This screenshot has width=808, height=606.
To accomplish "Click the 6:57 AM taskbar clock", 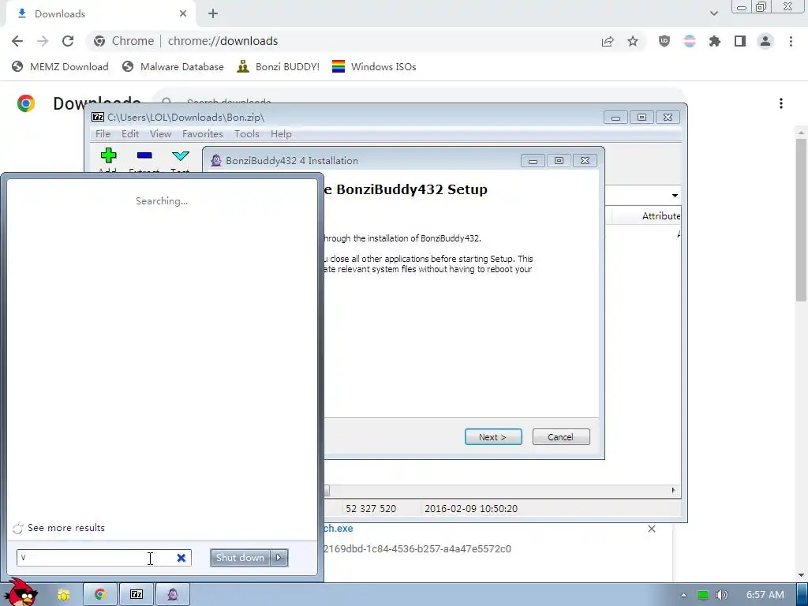I will [x=765, y=595].
